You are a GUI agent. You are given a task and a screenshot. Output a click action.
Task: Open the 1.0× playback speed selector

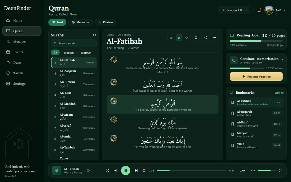coord(243,170)
